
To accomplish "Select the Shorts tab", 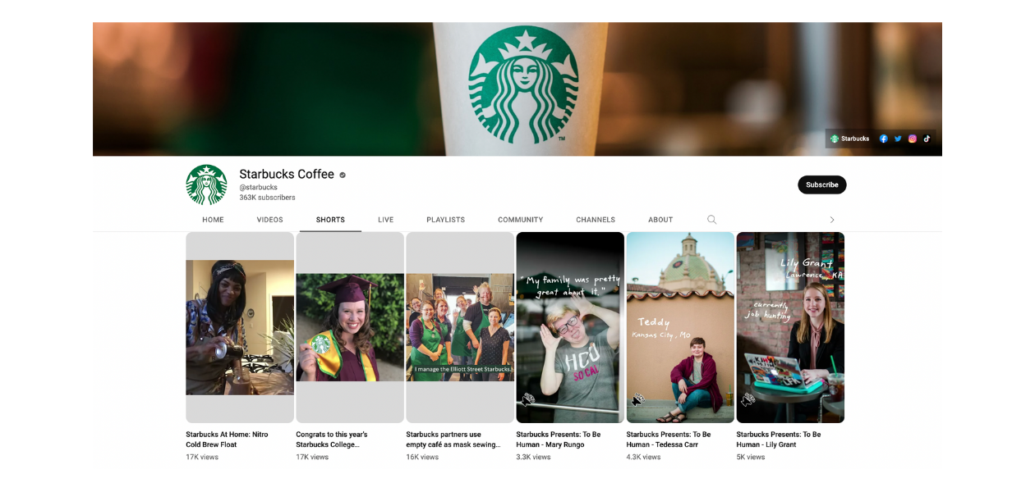I will tap(330, 220).
